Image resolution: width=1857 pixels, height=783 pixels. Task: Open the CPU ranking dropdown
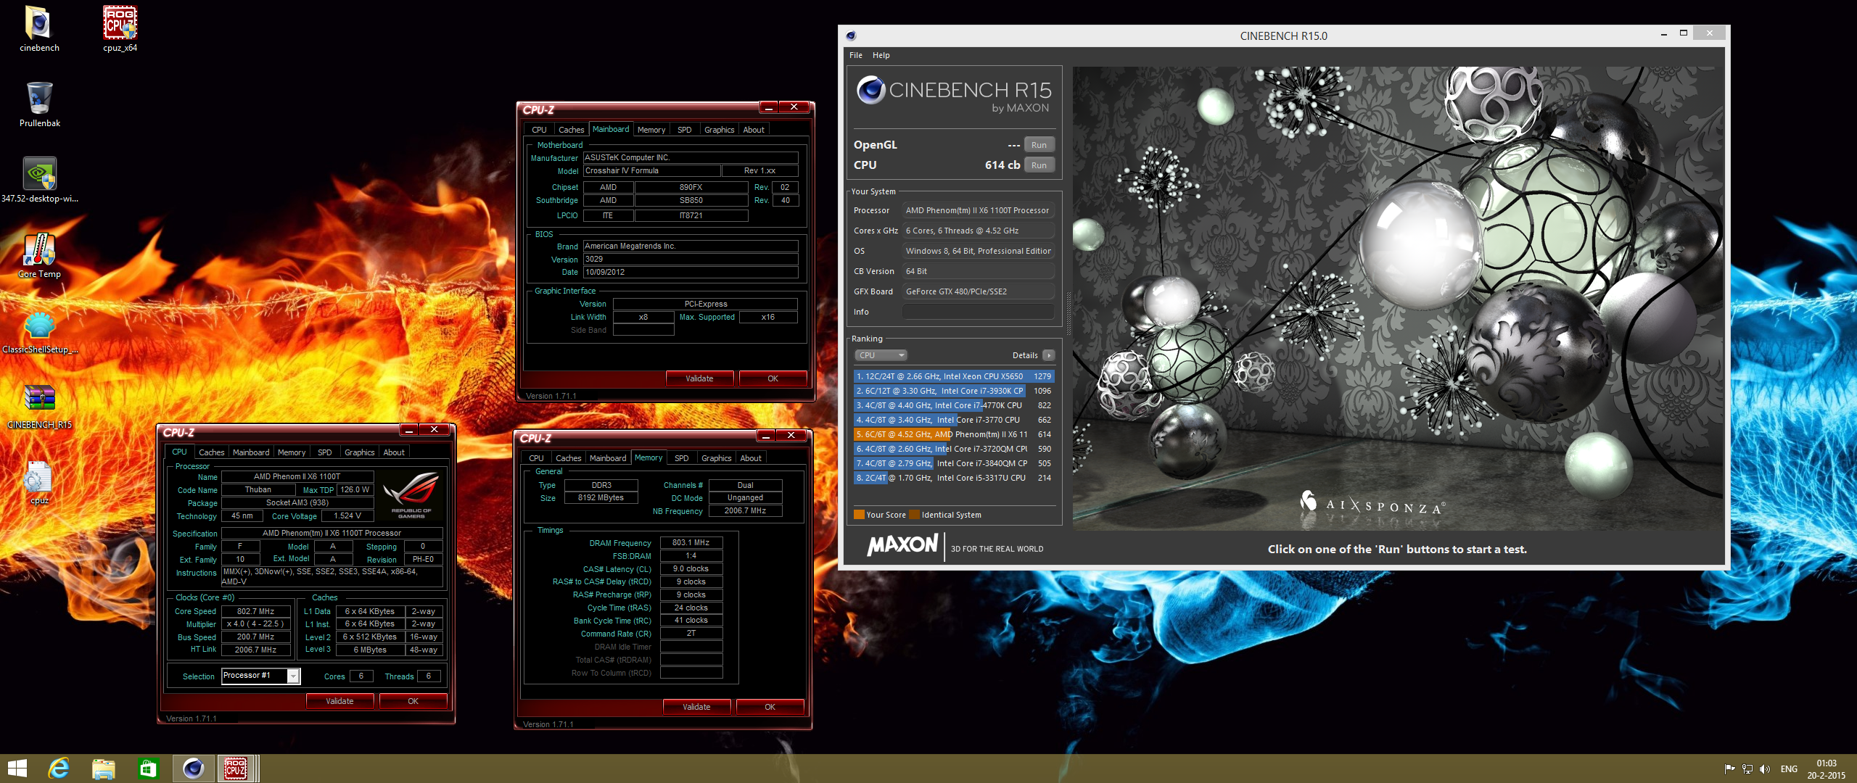pyautogui.click(x=881, y=355)
